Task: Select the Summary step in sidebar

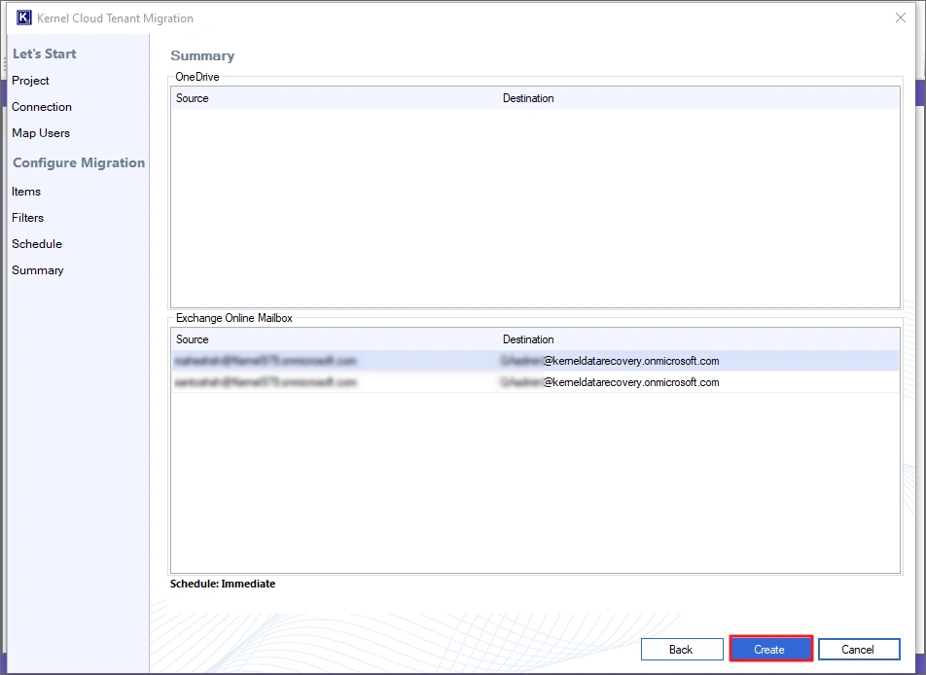Action: tap(38, 270)
